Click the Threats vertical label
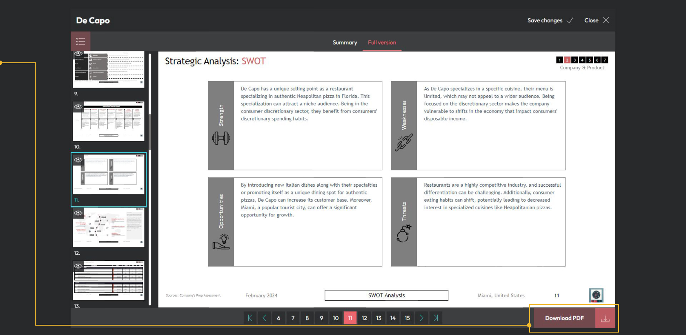The width and height of the screenshot is (686, 335). 404,211
